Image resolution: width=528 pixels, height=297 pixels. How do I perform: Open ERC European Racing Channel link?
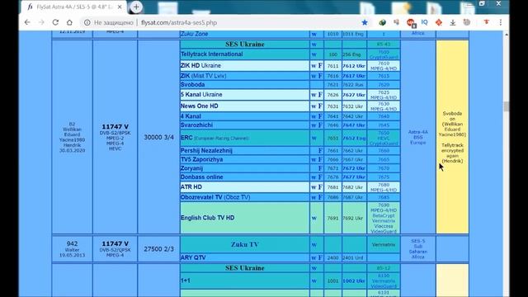coord(214,138)
